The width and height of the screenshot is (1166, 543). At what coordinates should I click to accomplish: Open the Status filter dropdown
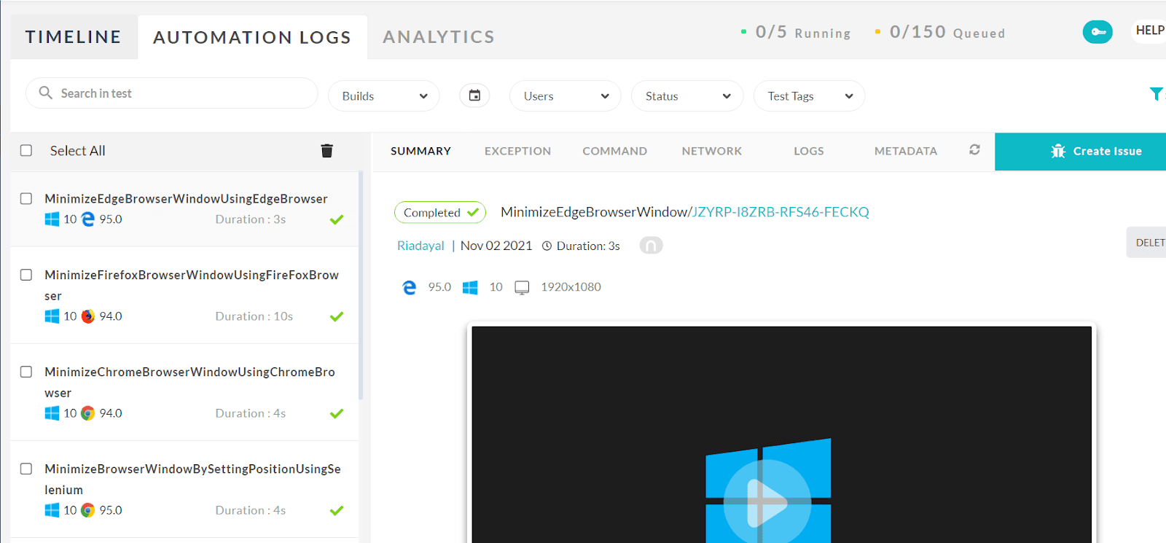tap(686, 96)
